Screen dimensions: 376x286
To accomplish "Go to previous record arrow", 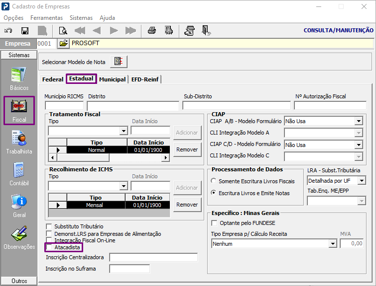I will [x=97, y=31].
